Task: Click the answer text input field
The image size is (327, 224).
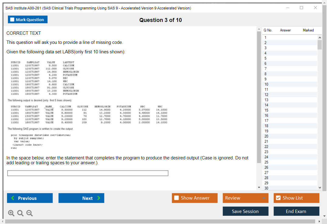Action: point(88,173)
